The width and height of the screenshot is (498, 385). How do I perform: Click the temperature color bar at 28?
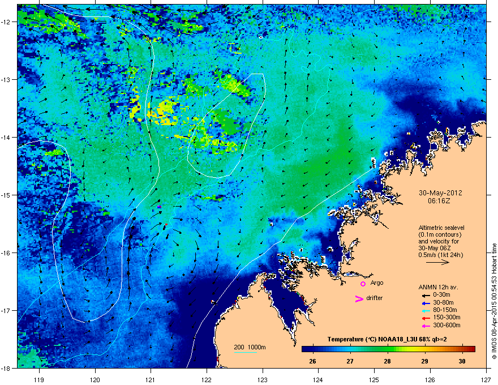(x=388, y=349)
